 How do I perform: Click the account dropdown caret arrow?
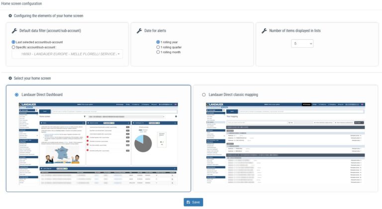[x=119, y=54]
